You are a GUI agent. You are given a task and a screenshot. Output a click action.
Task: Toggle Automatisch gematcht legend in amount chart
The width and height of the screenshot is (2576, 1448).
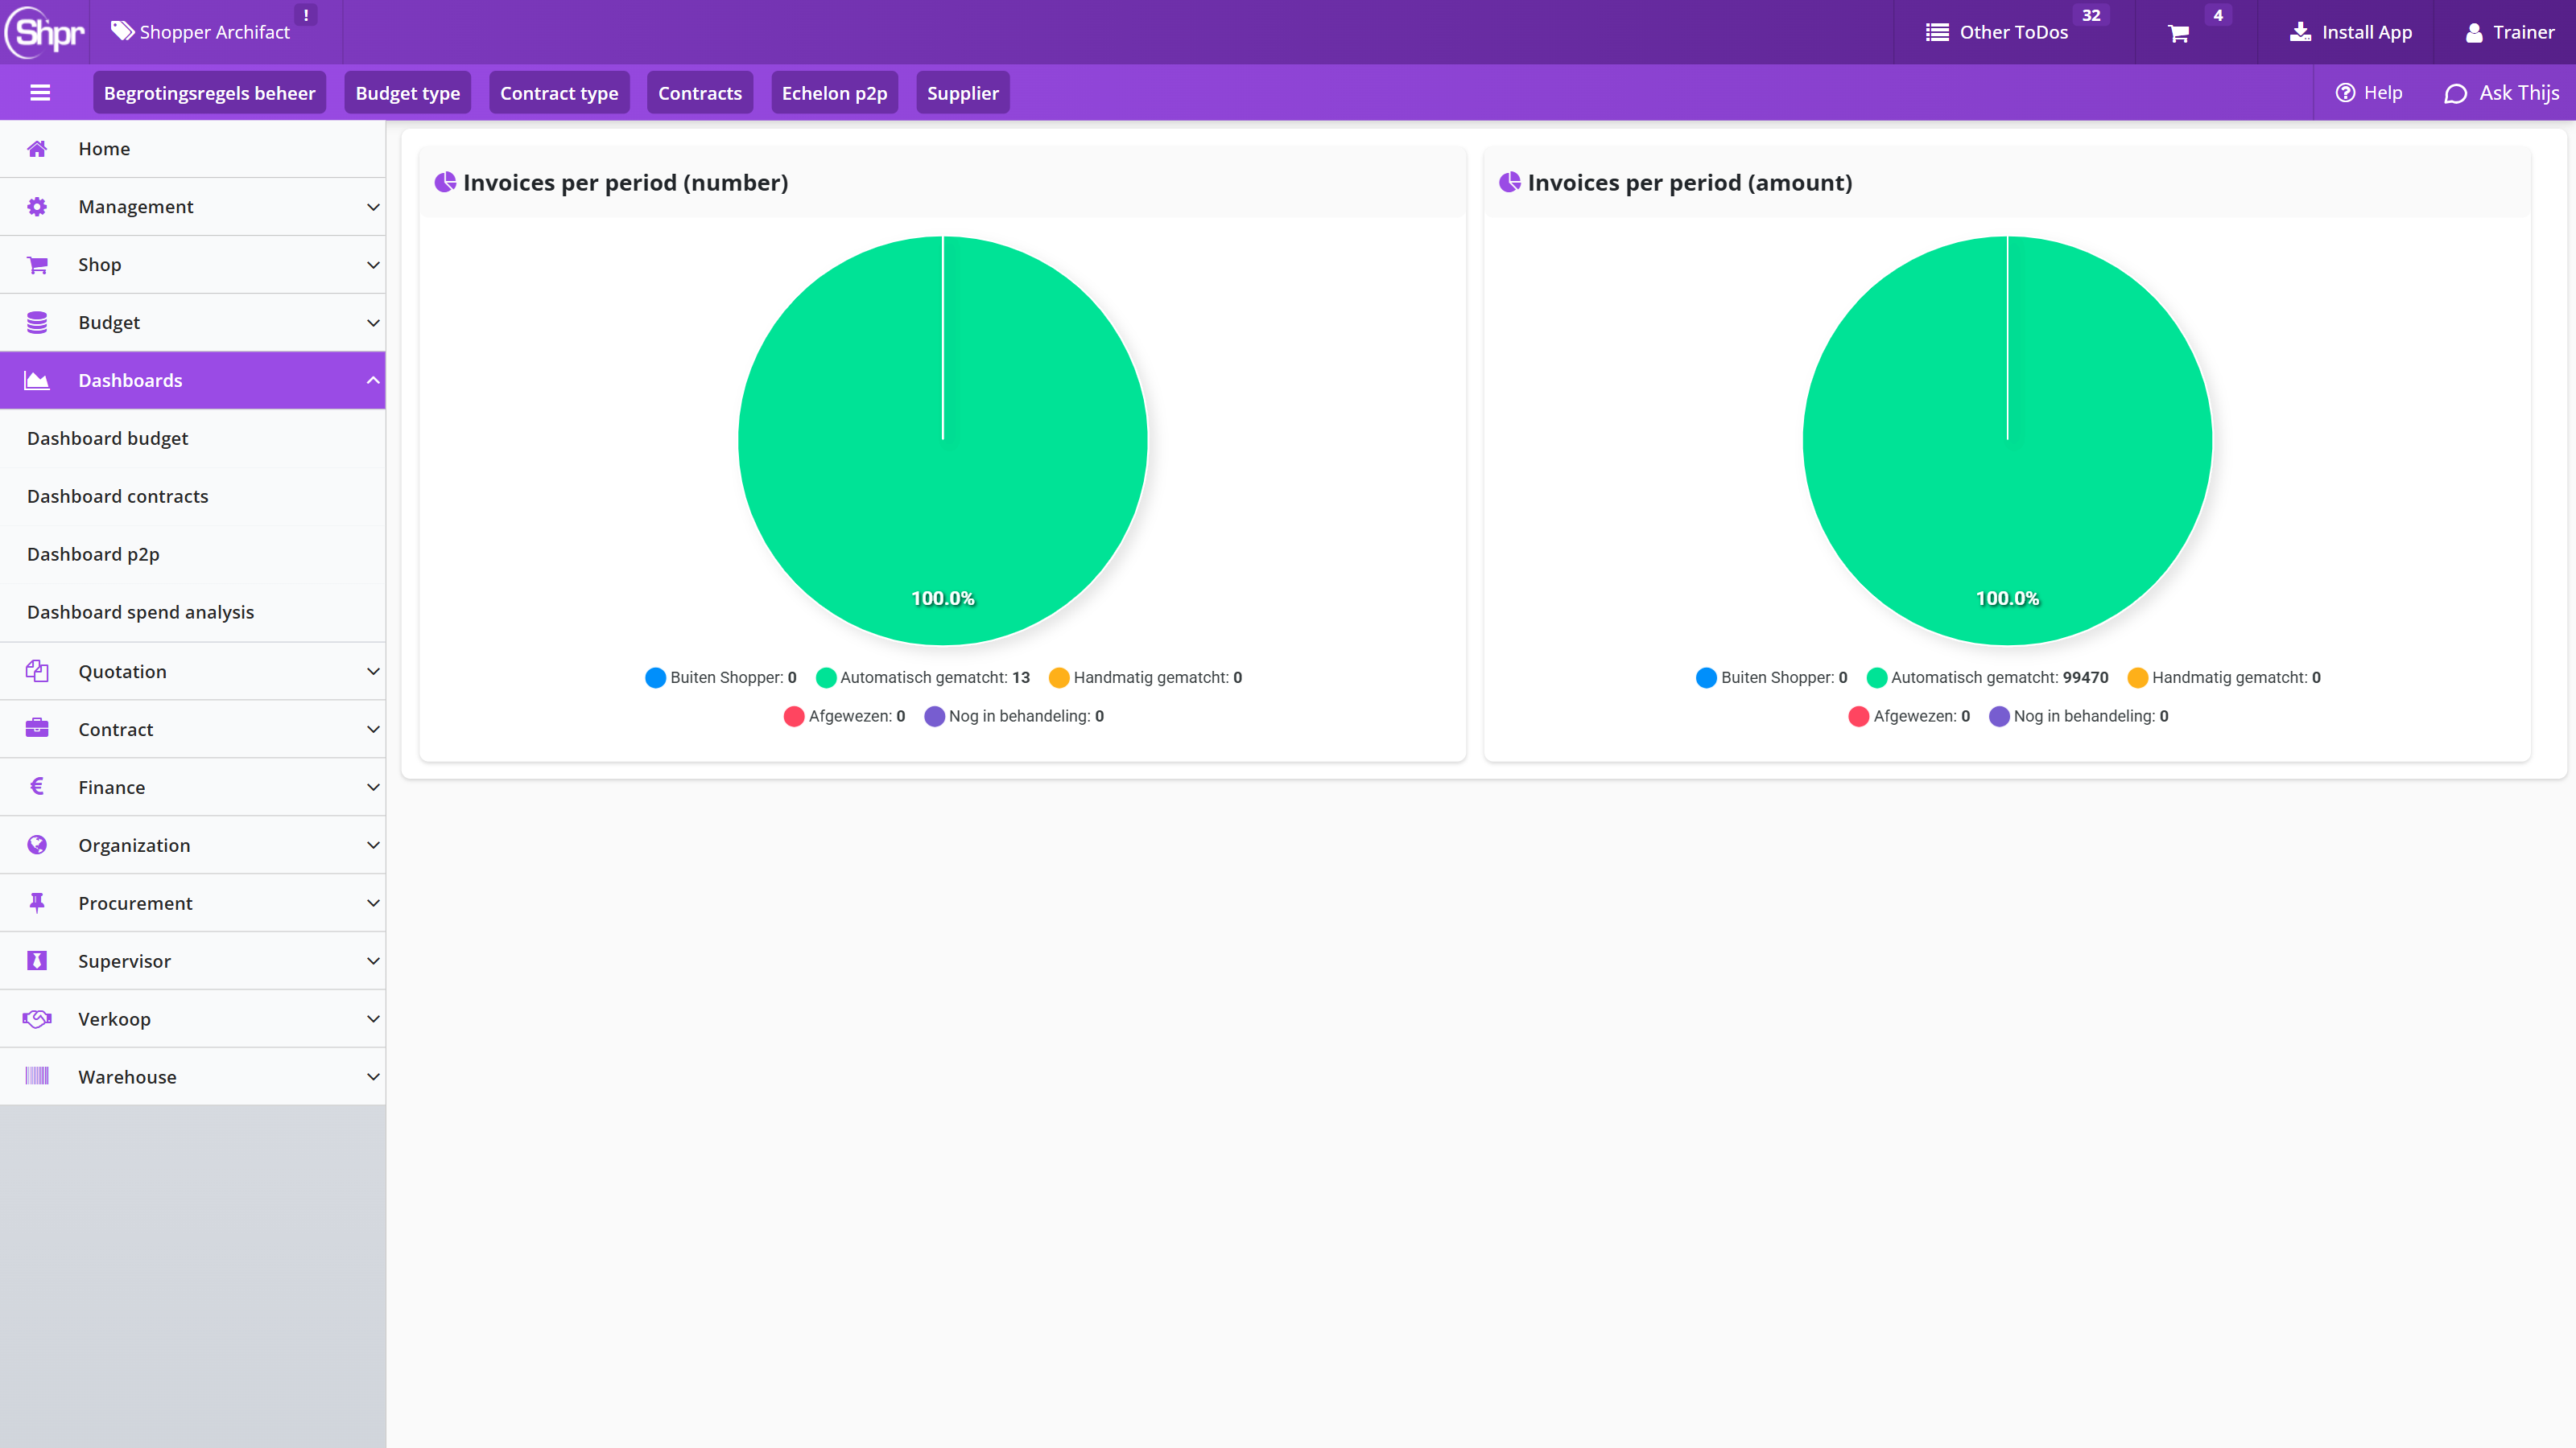point(1988,677)
